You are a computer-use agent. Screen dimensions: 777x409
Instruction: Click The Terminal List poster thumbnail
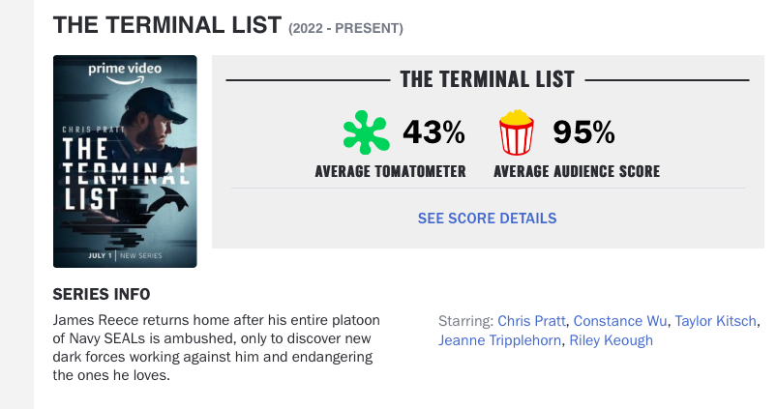click(x=125, y=161)
